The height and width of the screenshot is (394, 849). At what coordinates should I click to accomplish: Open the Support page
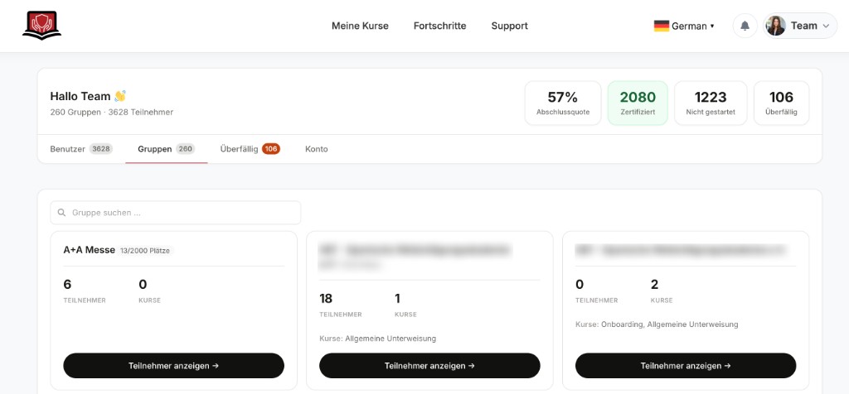[510, 26]
